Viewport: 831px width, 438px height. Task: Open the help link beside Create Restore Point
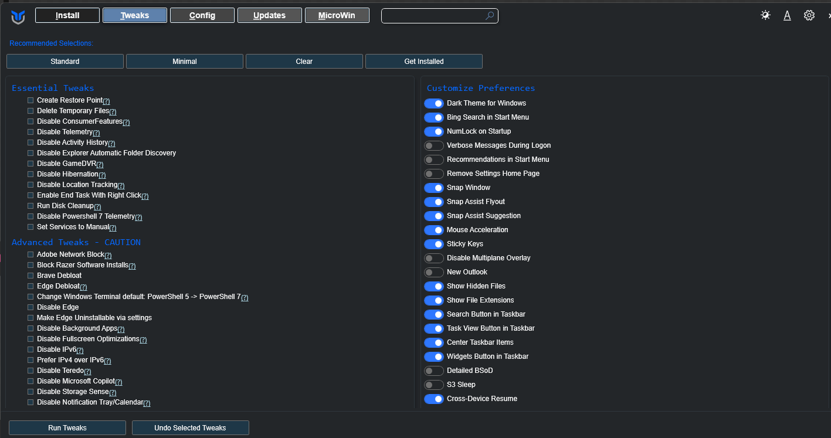[x=106, y=101]
